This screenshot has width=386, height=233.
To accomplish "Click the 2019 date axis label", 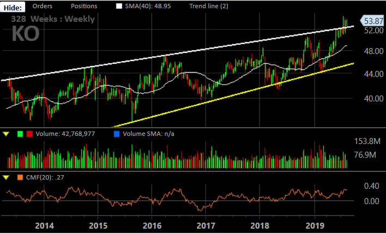I will point(315,225).
